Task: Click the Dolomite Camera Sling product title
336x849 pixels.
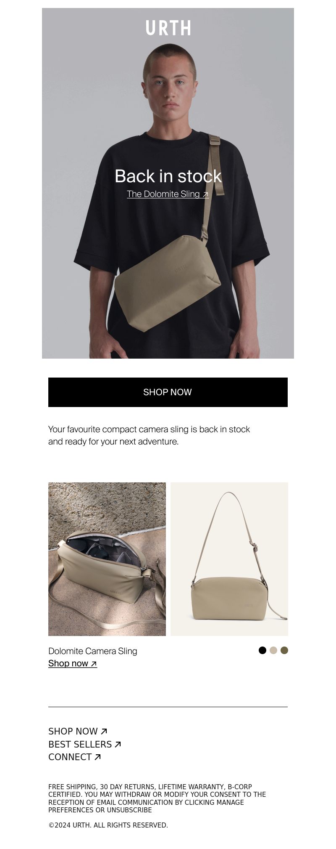Action: coord(93,651)
